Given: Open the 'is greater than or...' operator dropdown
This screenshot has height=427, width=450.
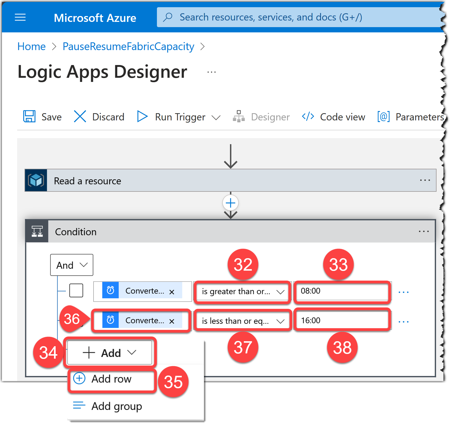Looking at the screenshot, I should coord(243,291).
